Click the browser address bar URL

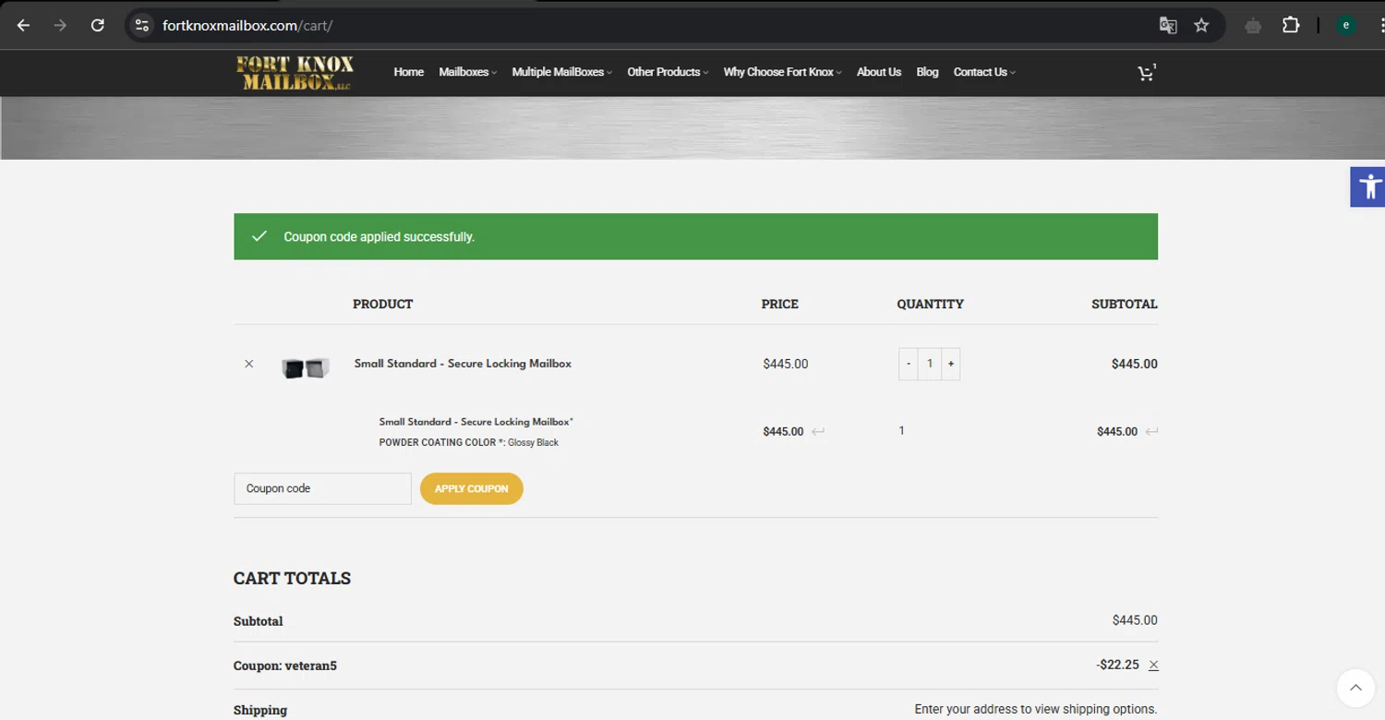click(247, 25)
